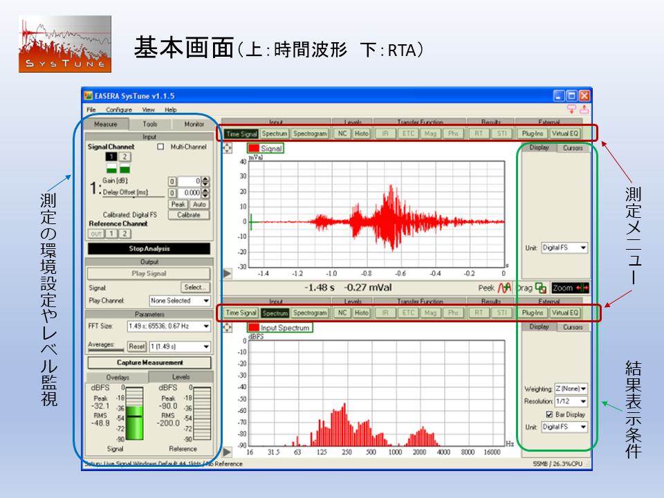Image resolution: width=664 pixels, height=498 pixels.
Task: Select Time Signal in the upper graph toolbar
Action: pos(241,133)
